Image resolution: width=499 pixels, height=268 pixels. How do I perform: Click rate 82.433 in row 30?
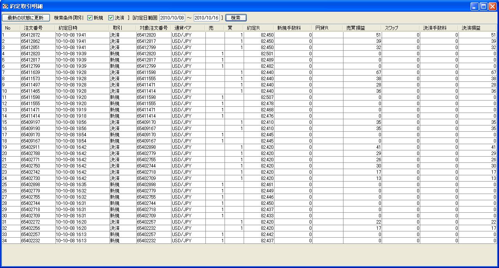259,216
